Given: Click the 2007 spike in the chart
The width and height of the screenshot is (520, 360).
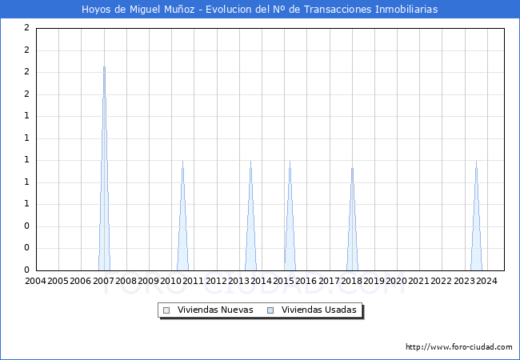Looking at the screenshot, I should point(104,168).
